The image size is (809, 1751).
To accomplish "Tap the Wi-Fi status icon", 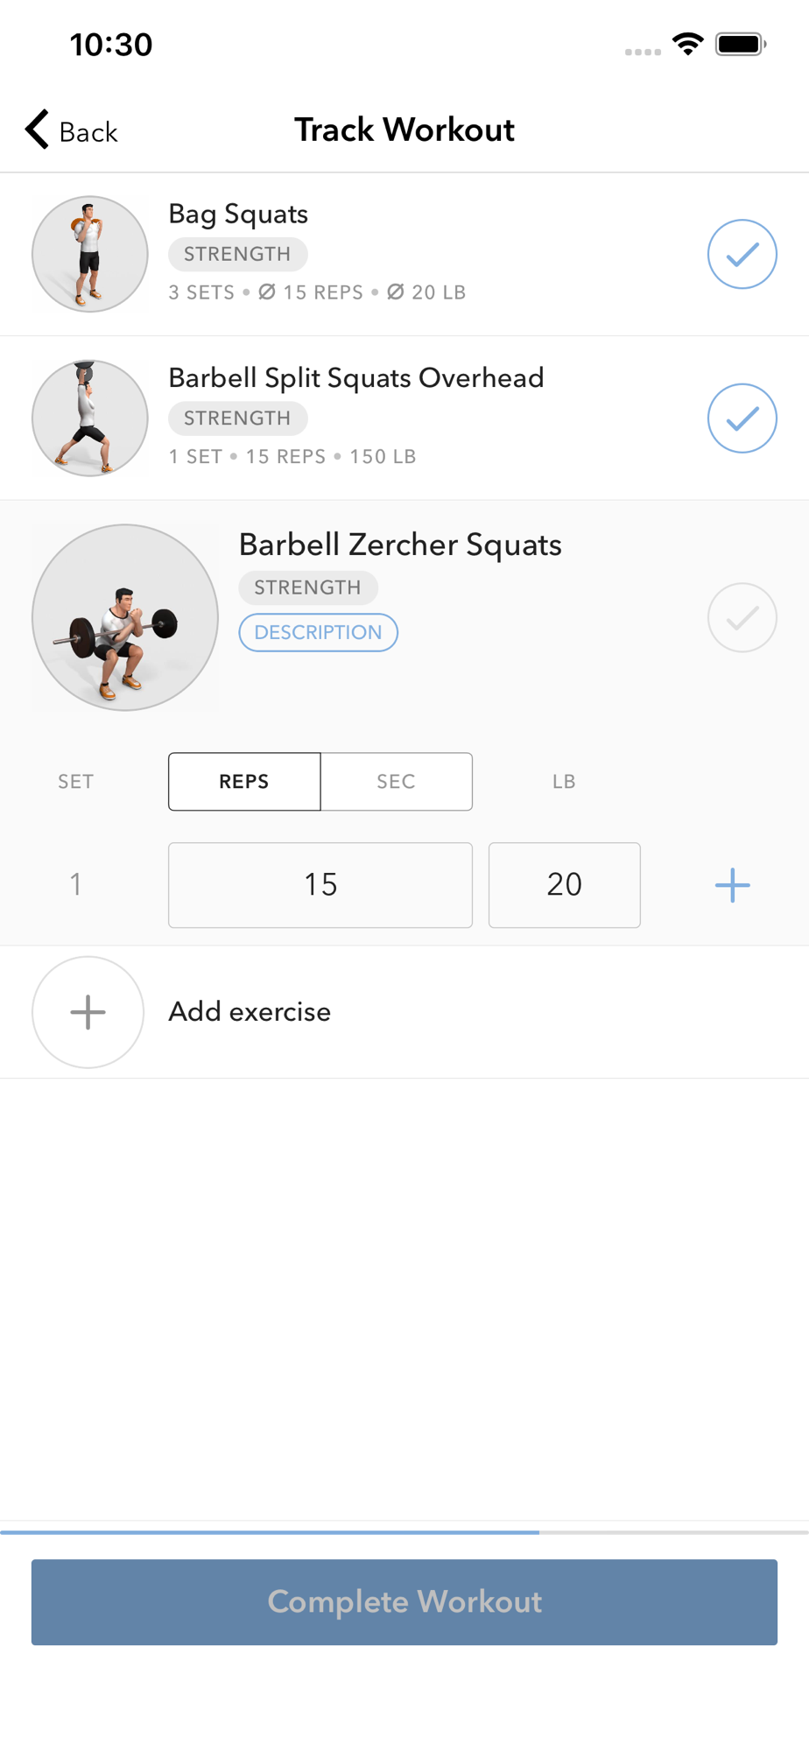I will point(688,44).
